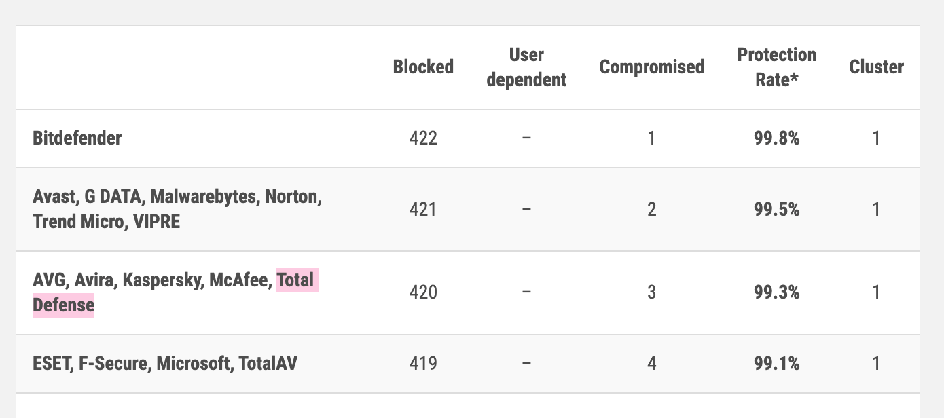Image resolution: width=944 pixels, height=418 pixels.
Task: Click the Blocked column header
Action: [423, 66]
